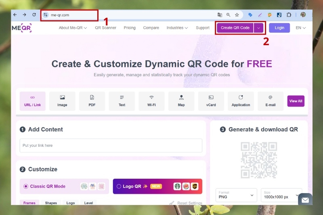The height and width of the screenshot is (215, 323).
Task: Click the blue J extension icon
Action: 279,15
